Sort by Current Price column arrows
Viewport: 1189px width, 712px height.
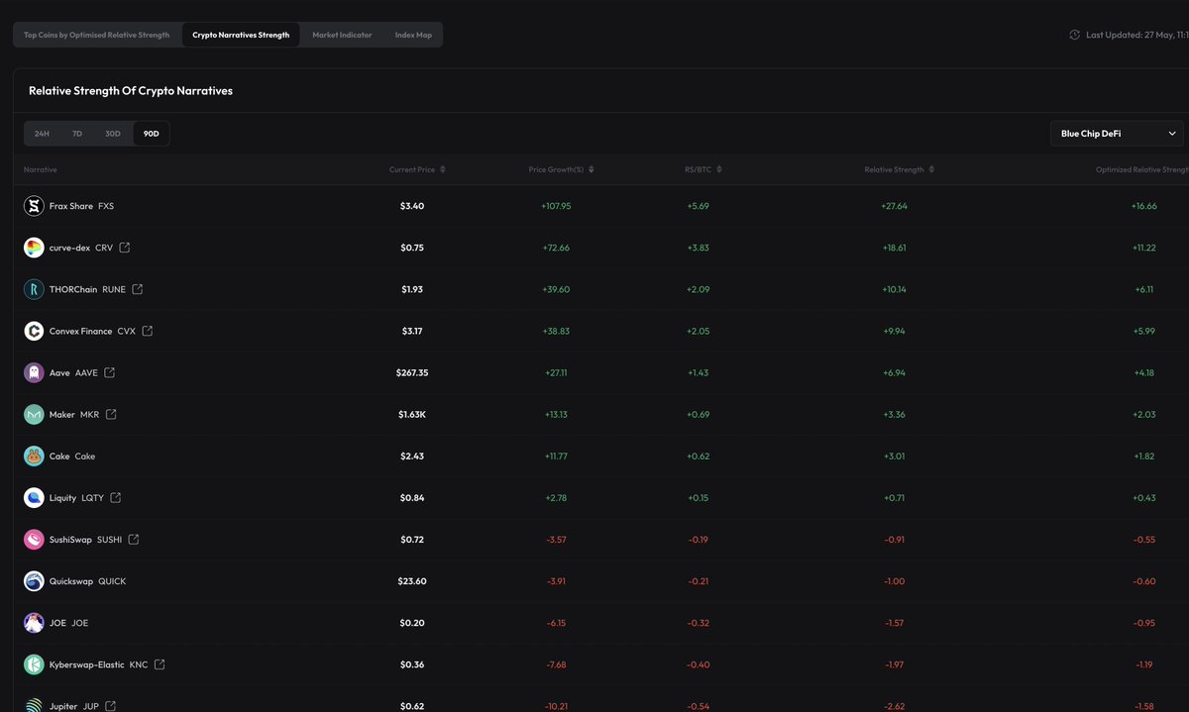pos(443,169)
